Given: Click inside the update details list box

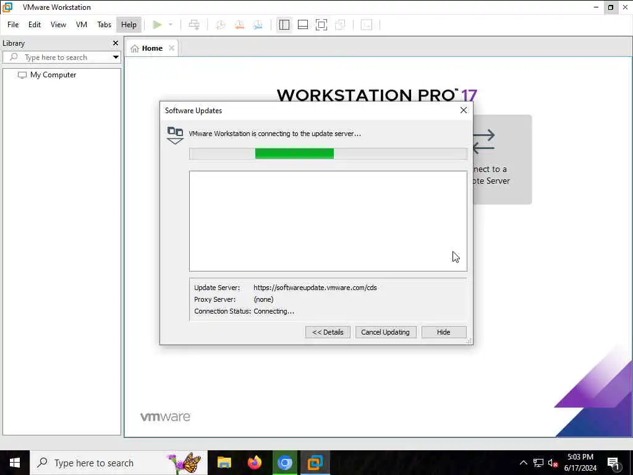Looking at the screenshot, I should tap(328, 221).
